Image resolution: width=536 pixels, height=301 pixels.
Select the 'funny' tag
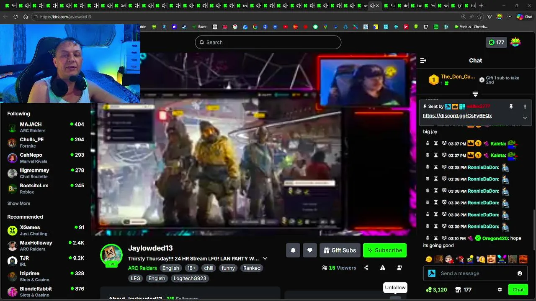[228, 268]
